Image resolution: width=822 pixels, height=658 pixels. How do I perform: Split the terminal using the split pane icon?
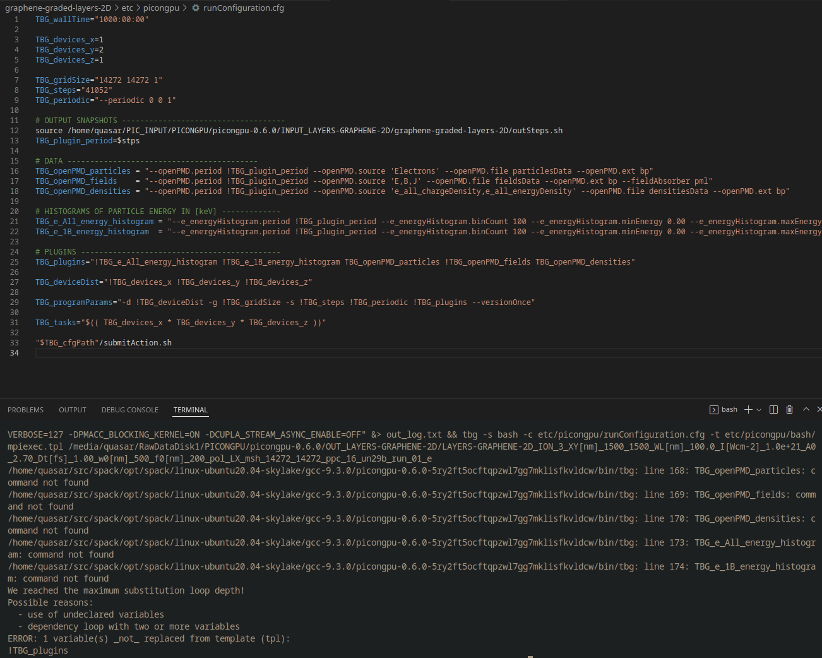[773, 409]
